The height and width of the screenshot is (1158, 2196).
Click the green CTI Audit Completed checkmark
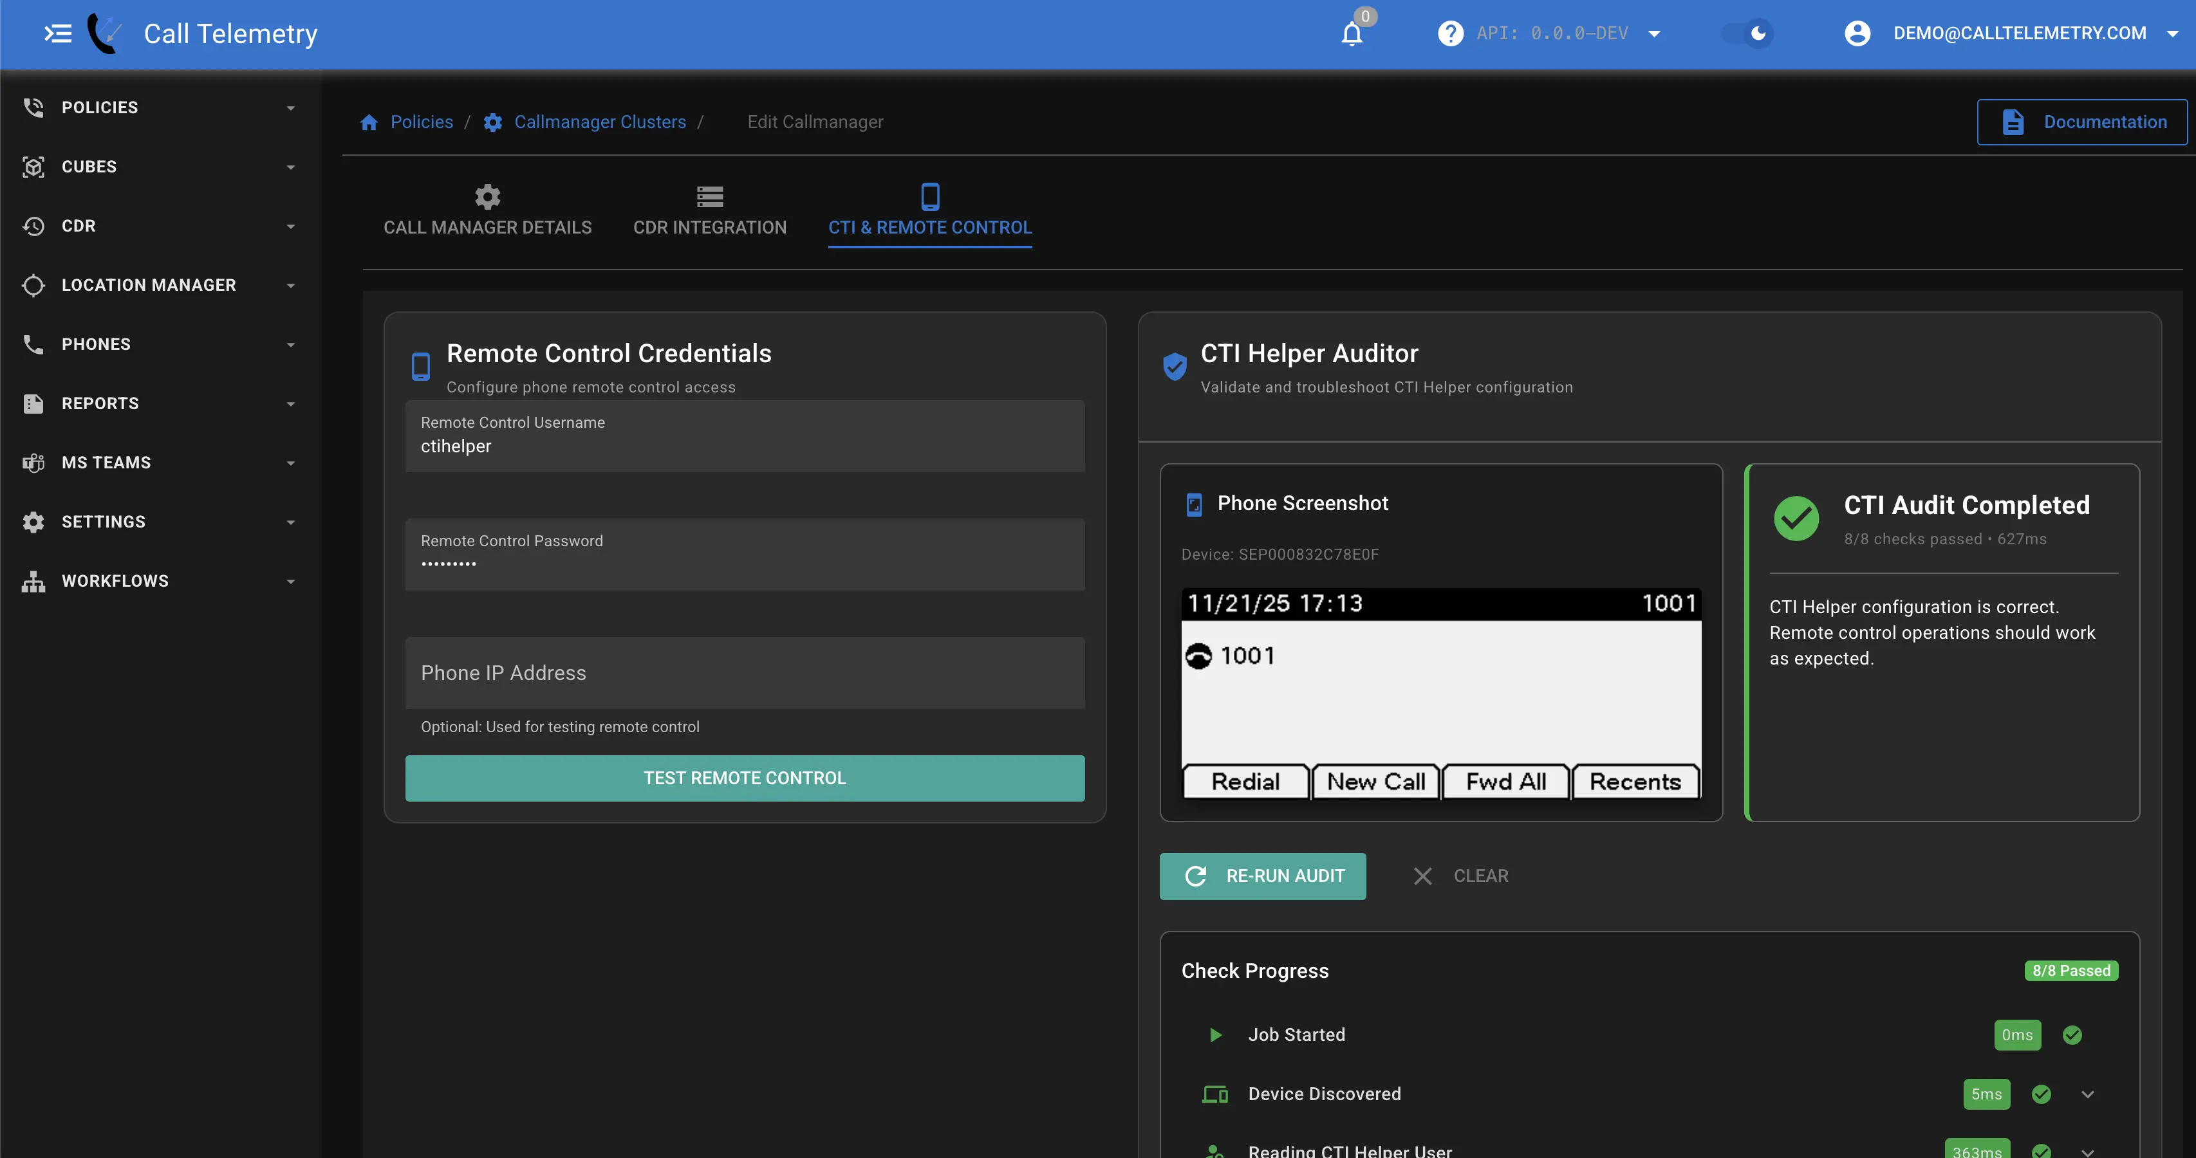(1796, 518)
